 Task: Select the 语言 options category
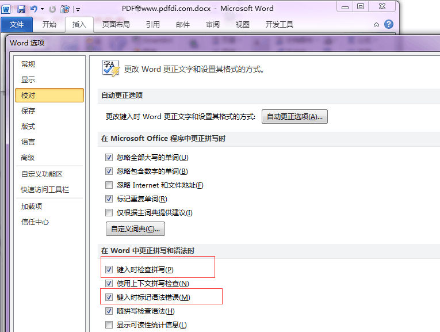pos(49,142)
